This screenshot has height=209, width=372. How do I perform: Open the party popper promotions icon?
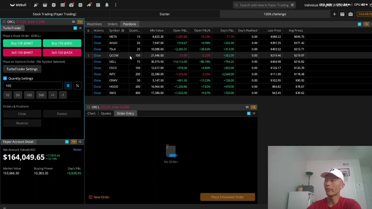coord(36,5)
